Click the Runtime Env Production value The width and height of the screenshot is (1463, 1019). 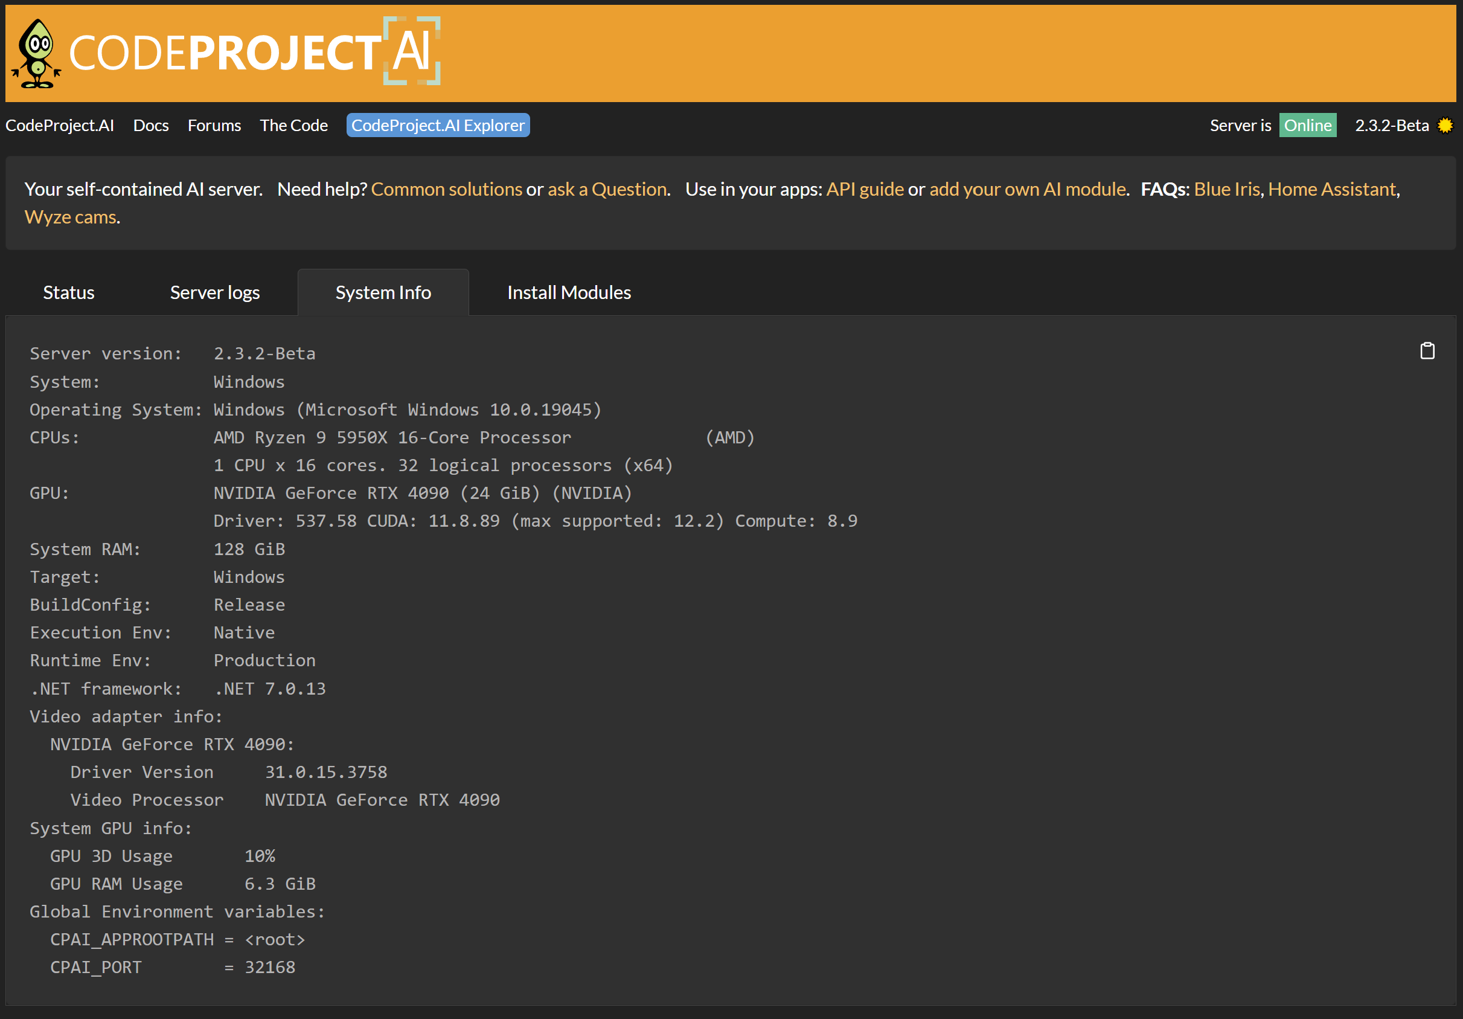(x=264, y=661)
